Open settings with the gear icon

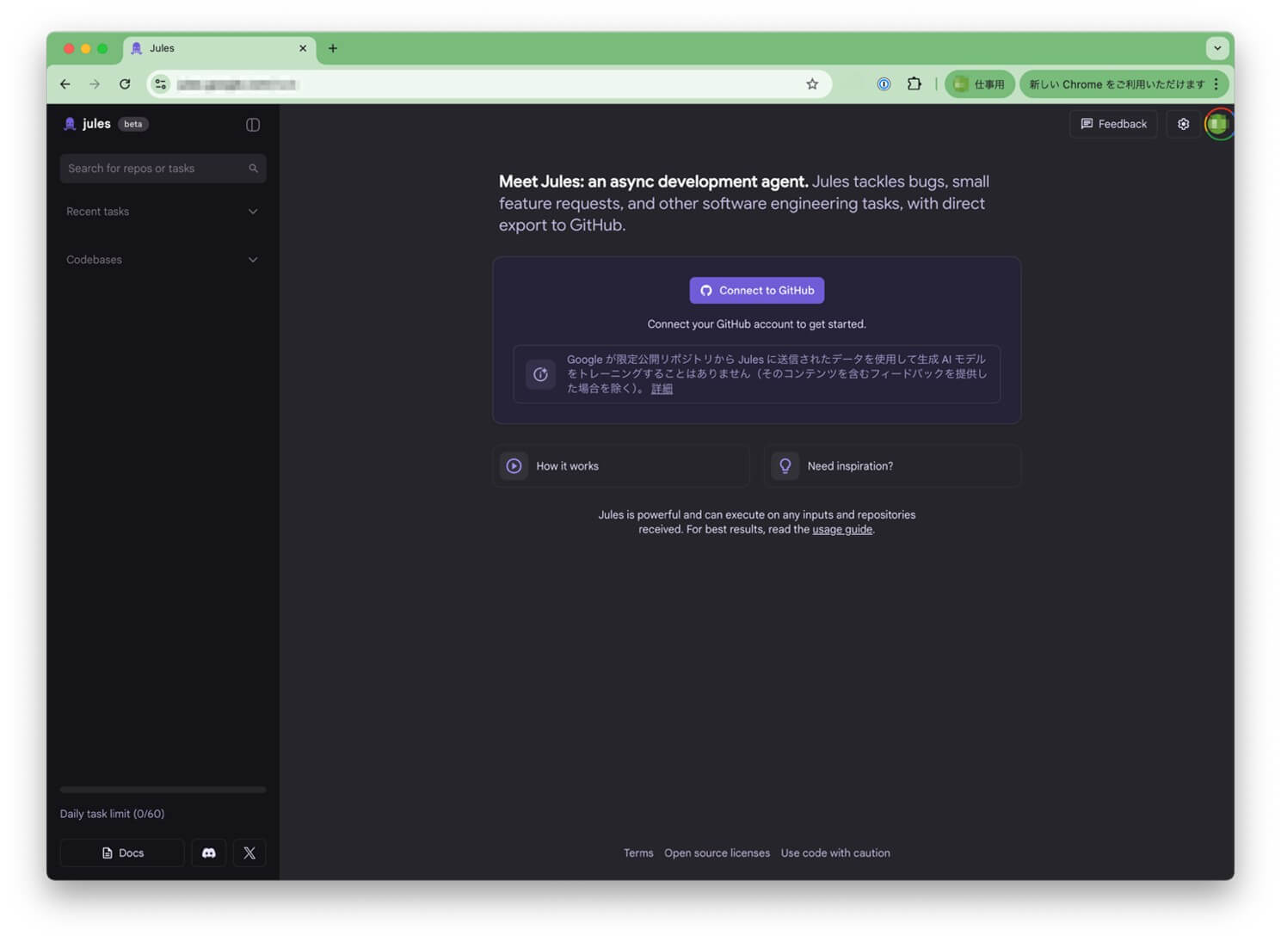coord(1183,124)
